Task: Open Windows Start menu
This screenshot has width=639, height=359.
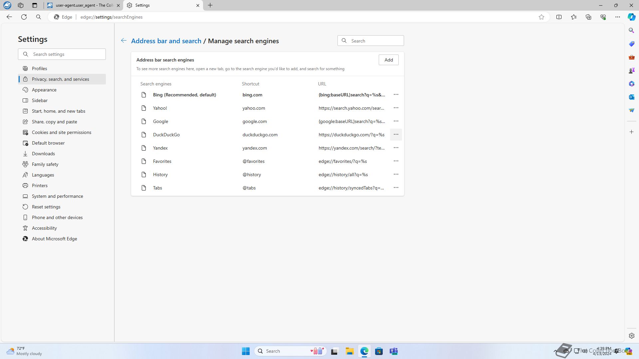Action: coord(246,351)
